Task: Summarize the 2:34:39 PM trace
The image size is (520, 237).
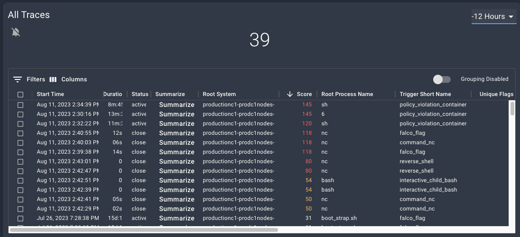Action: (177, 105)
